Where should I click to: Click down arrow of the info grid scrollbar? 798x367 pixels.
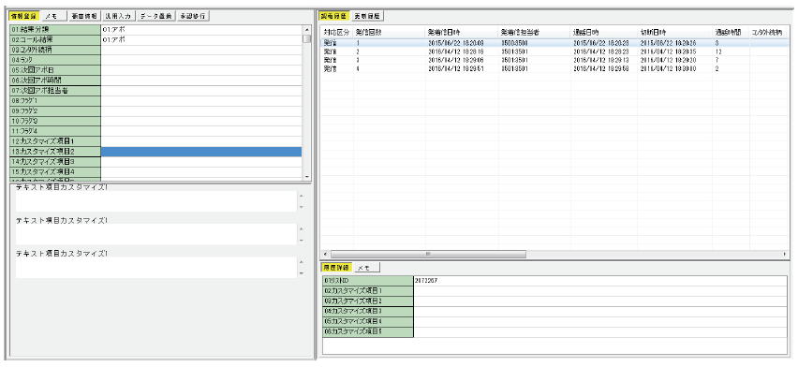306,176
